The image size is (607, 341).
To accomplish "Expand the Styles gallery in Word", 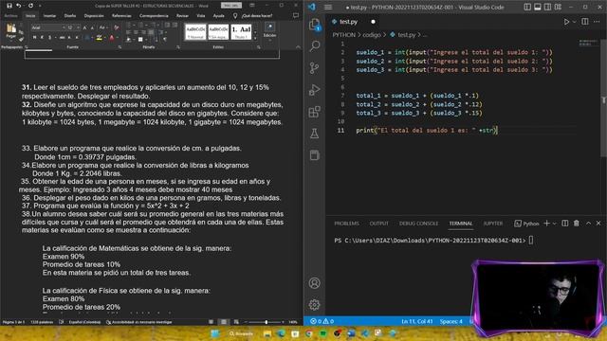I will [x=255, y=38].
